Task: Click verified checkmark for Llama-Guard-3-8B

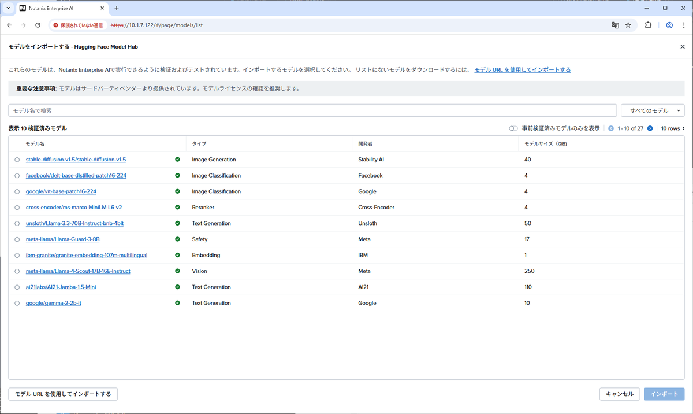Action: (x=177, y=239)
